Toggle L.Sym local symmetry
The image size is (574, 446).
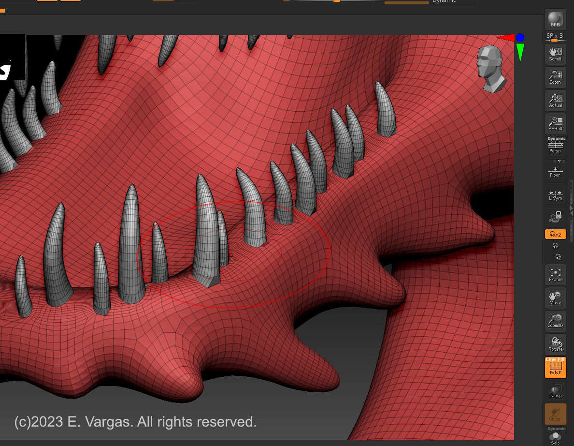point(555,194)
